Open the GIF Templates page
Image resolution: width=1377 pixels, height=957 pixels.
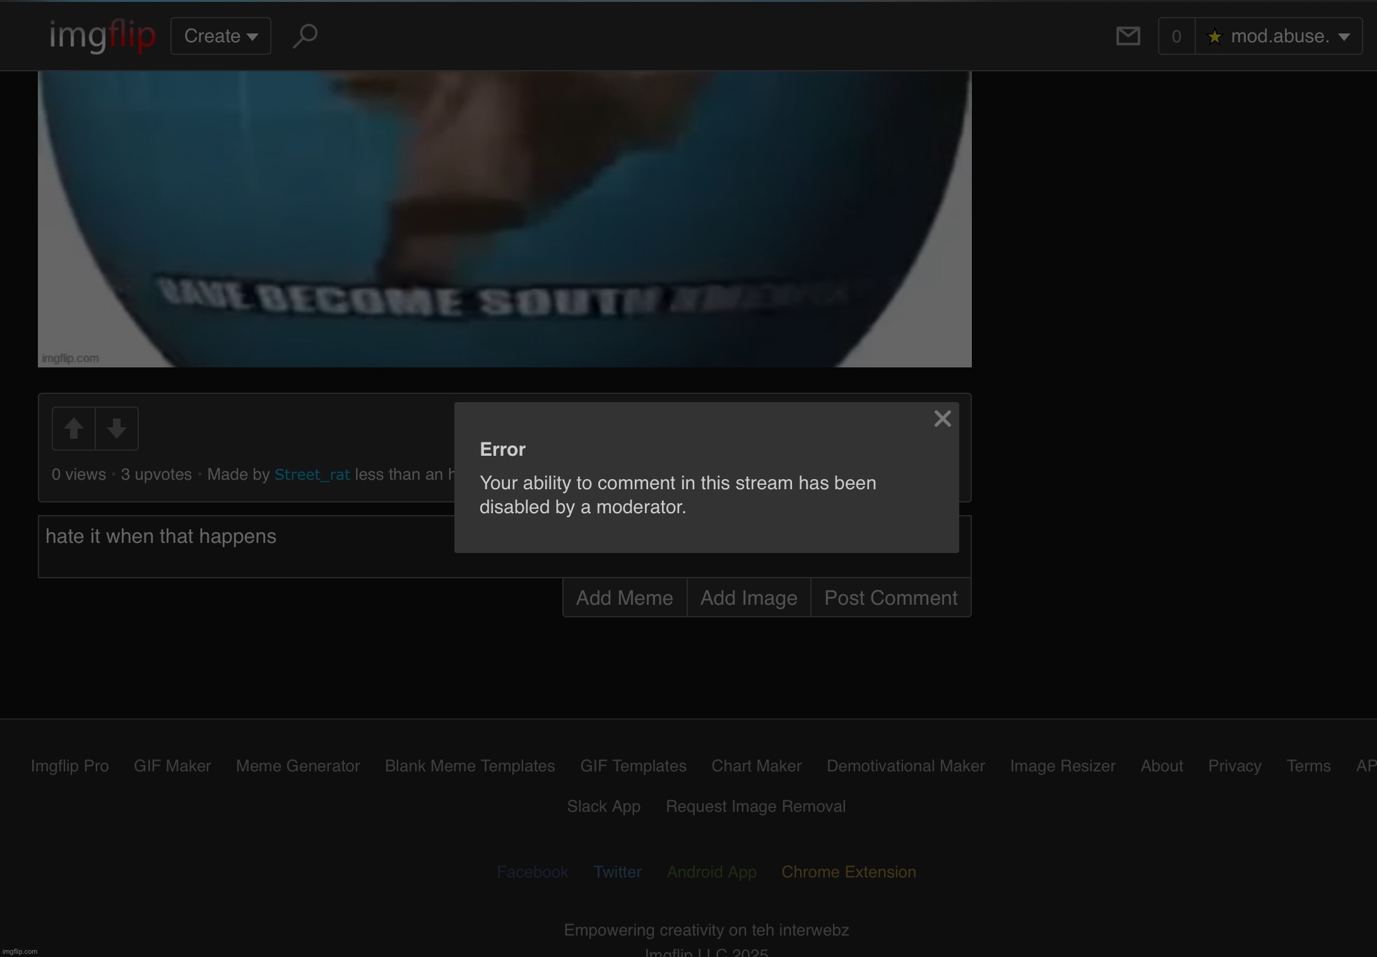(633, 766)
